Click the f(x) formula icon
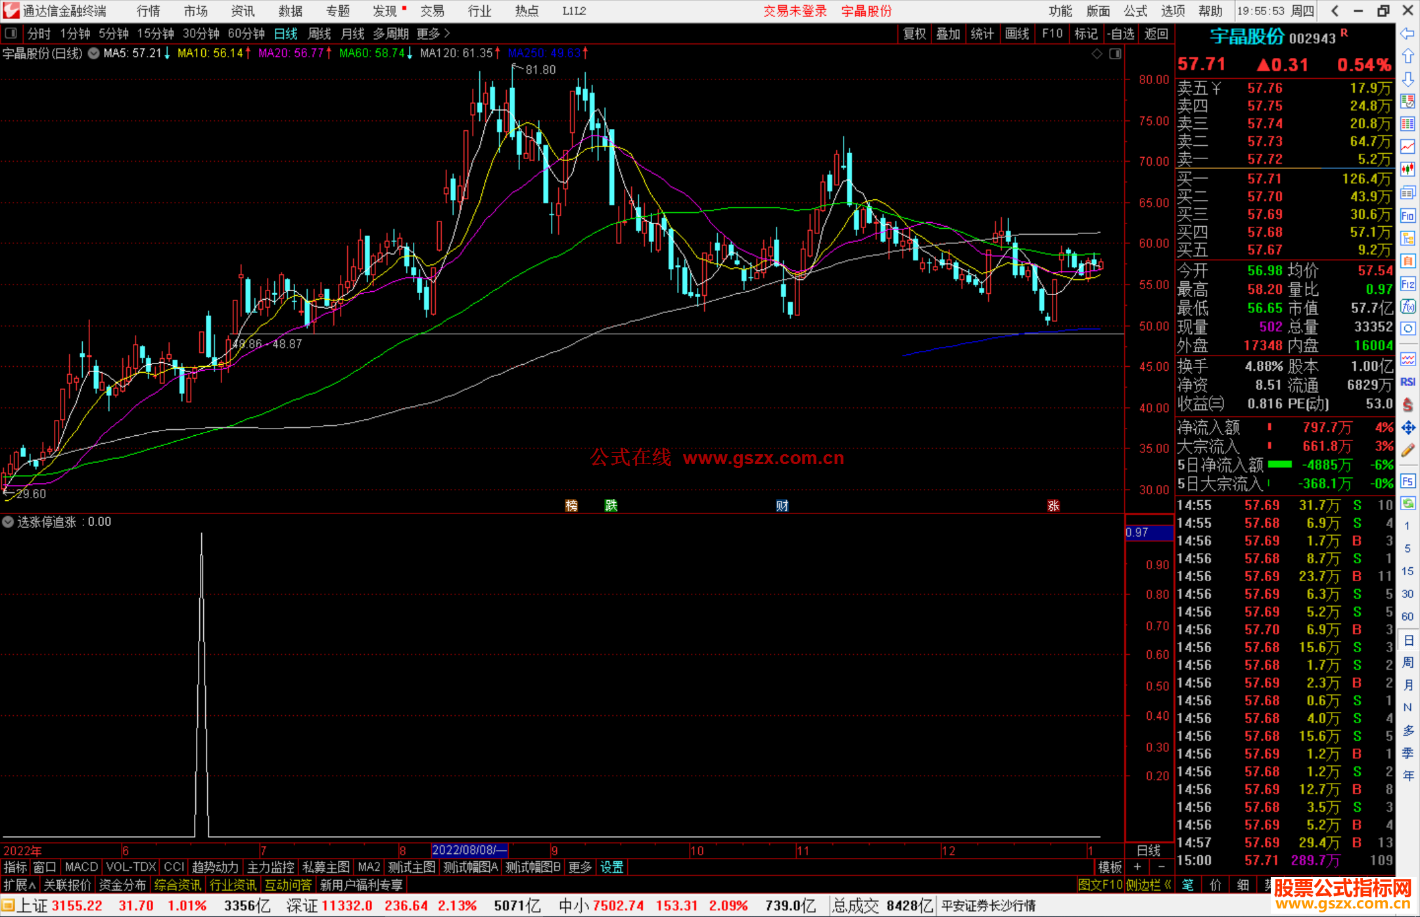The image size is (1420, 917). point(1408,306)
